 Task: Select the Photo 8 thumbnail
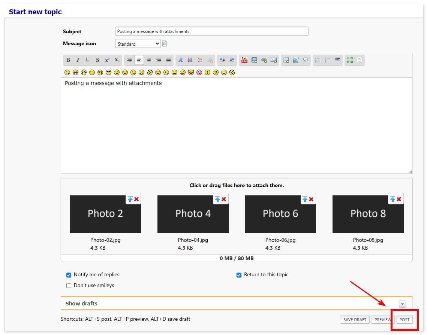point(368,214)
